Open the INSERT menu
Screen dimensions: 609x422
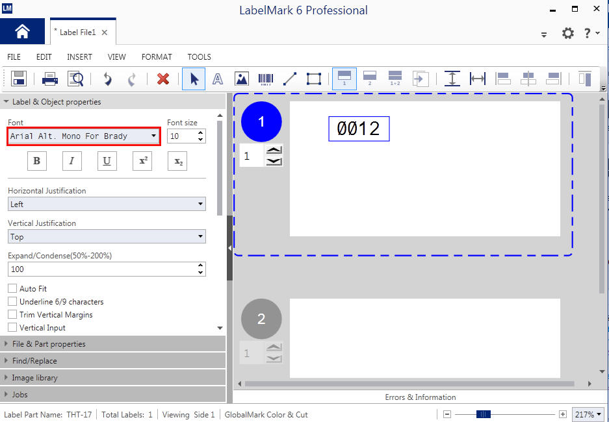click(x=79, y=57)
